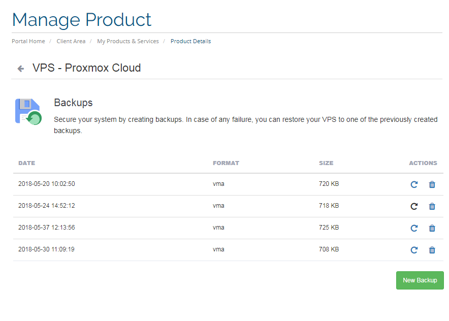The image size is (449, 321).
Task: Create a New Backup
Action: click(420, 280)
